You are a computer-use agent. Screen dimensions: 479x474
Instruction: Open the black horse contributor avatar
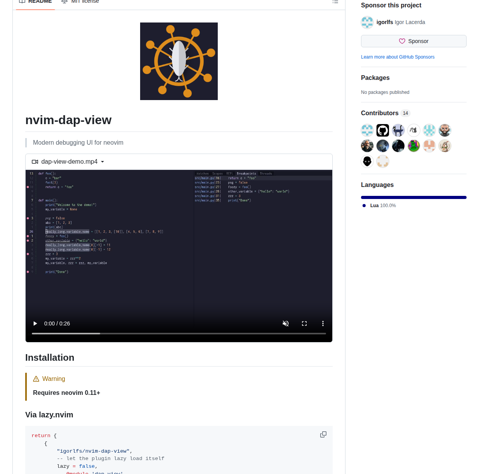398,146
